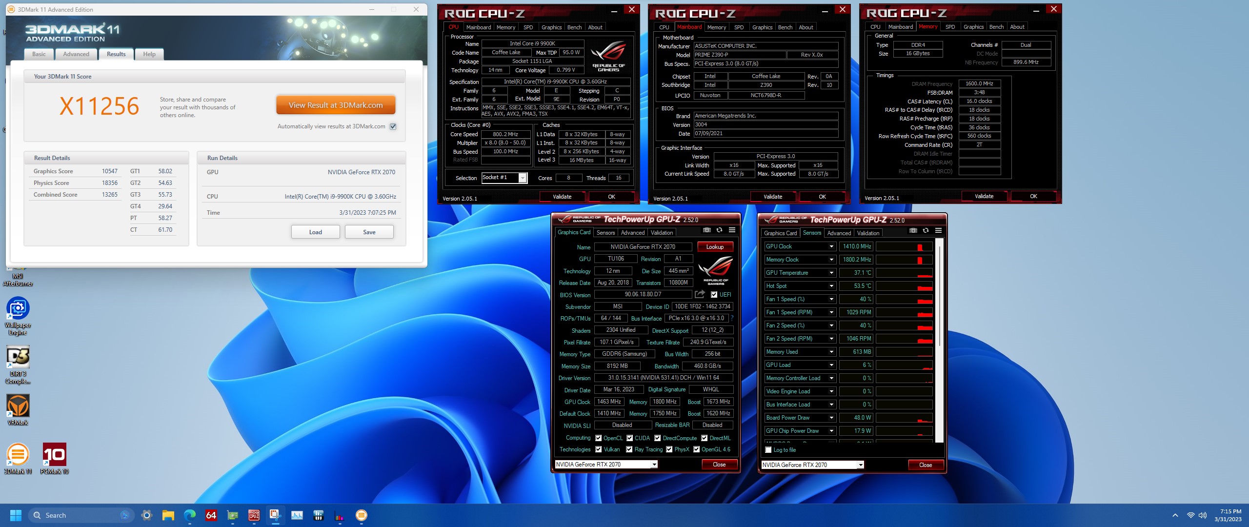Toggle DirectCompute checkbox in GPU-Z
Viewport: 1249px width, 527px height.
click(x=658, y=438)
